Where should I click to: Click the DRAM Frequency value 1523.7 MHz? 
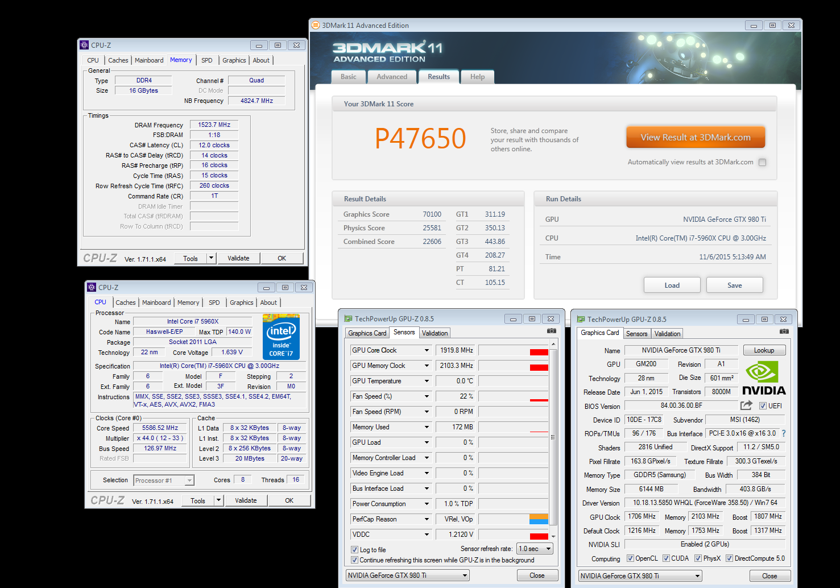[214, 125]
